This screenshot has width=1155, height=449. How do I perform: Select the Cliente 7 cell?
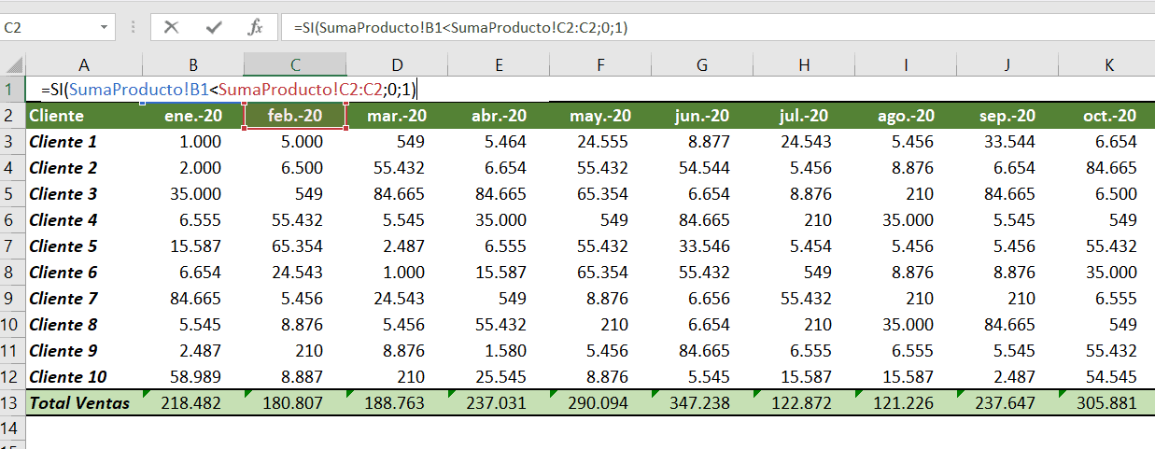(x=84, y=299)
